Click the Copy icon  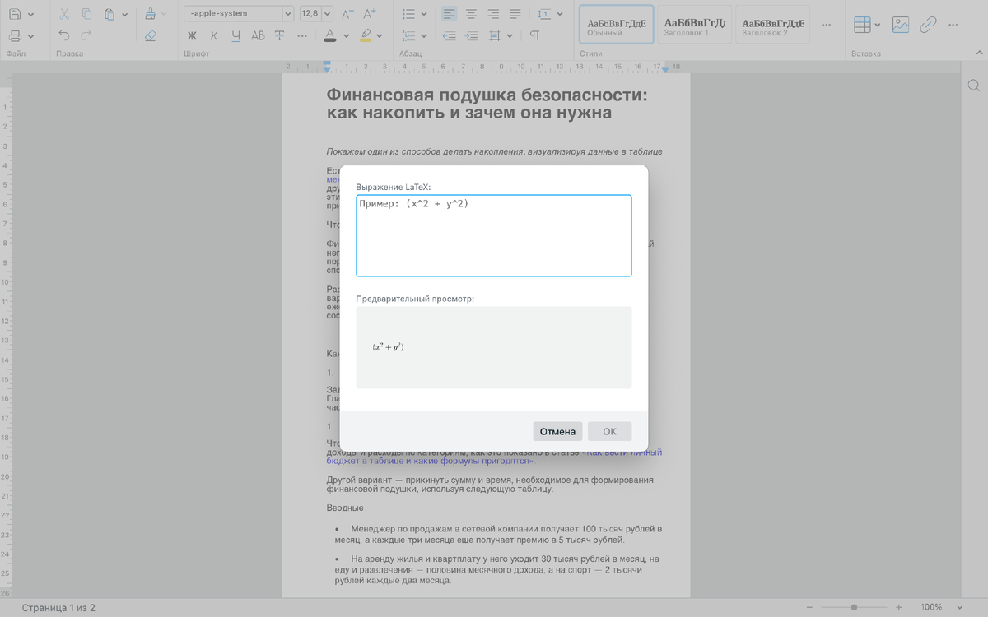[86, 15]
